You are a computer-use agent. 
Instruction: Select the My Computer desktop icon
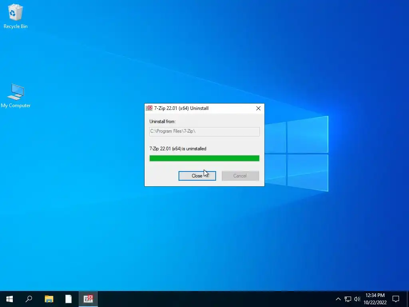coord(16,96)
